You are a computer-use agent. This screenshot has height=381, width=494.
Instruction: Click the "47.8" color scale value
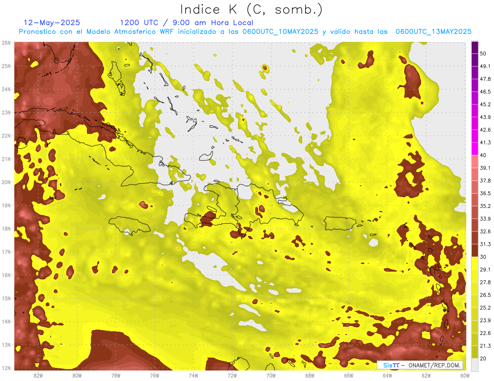click(485, 79)
